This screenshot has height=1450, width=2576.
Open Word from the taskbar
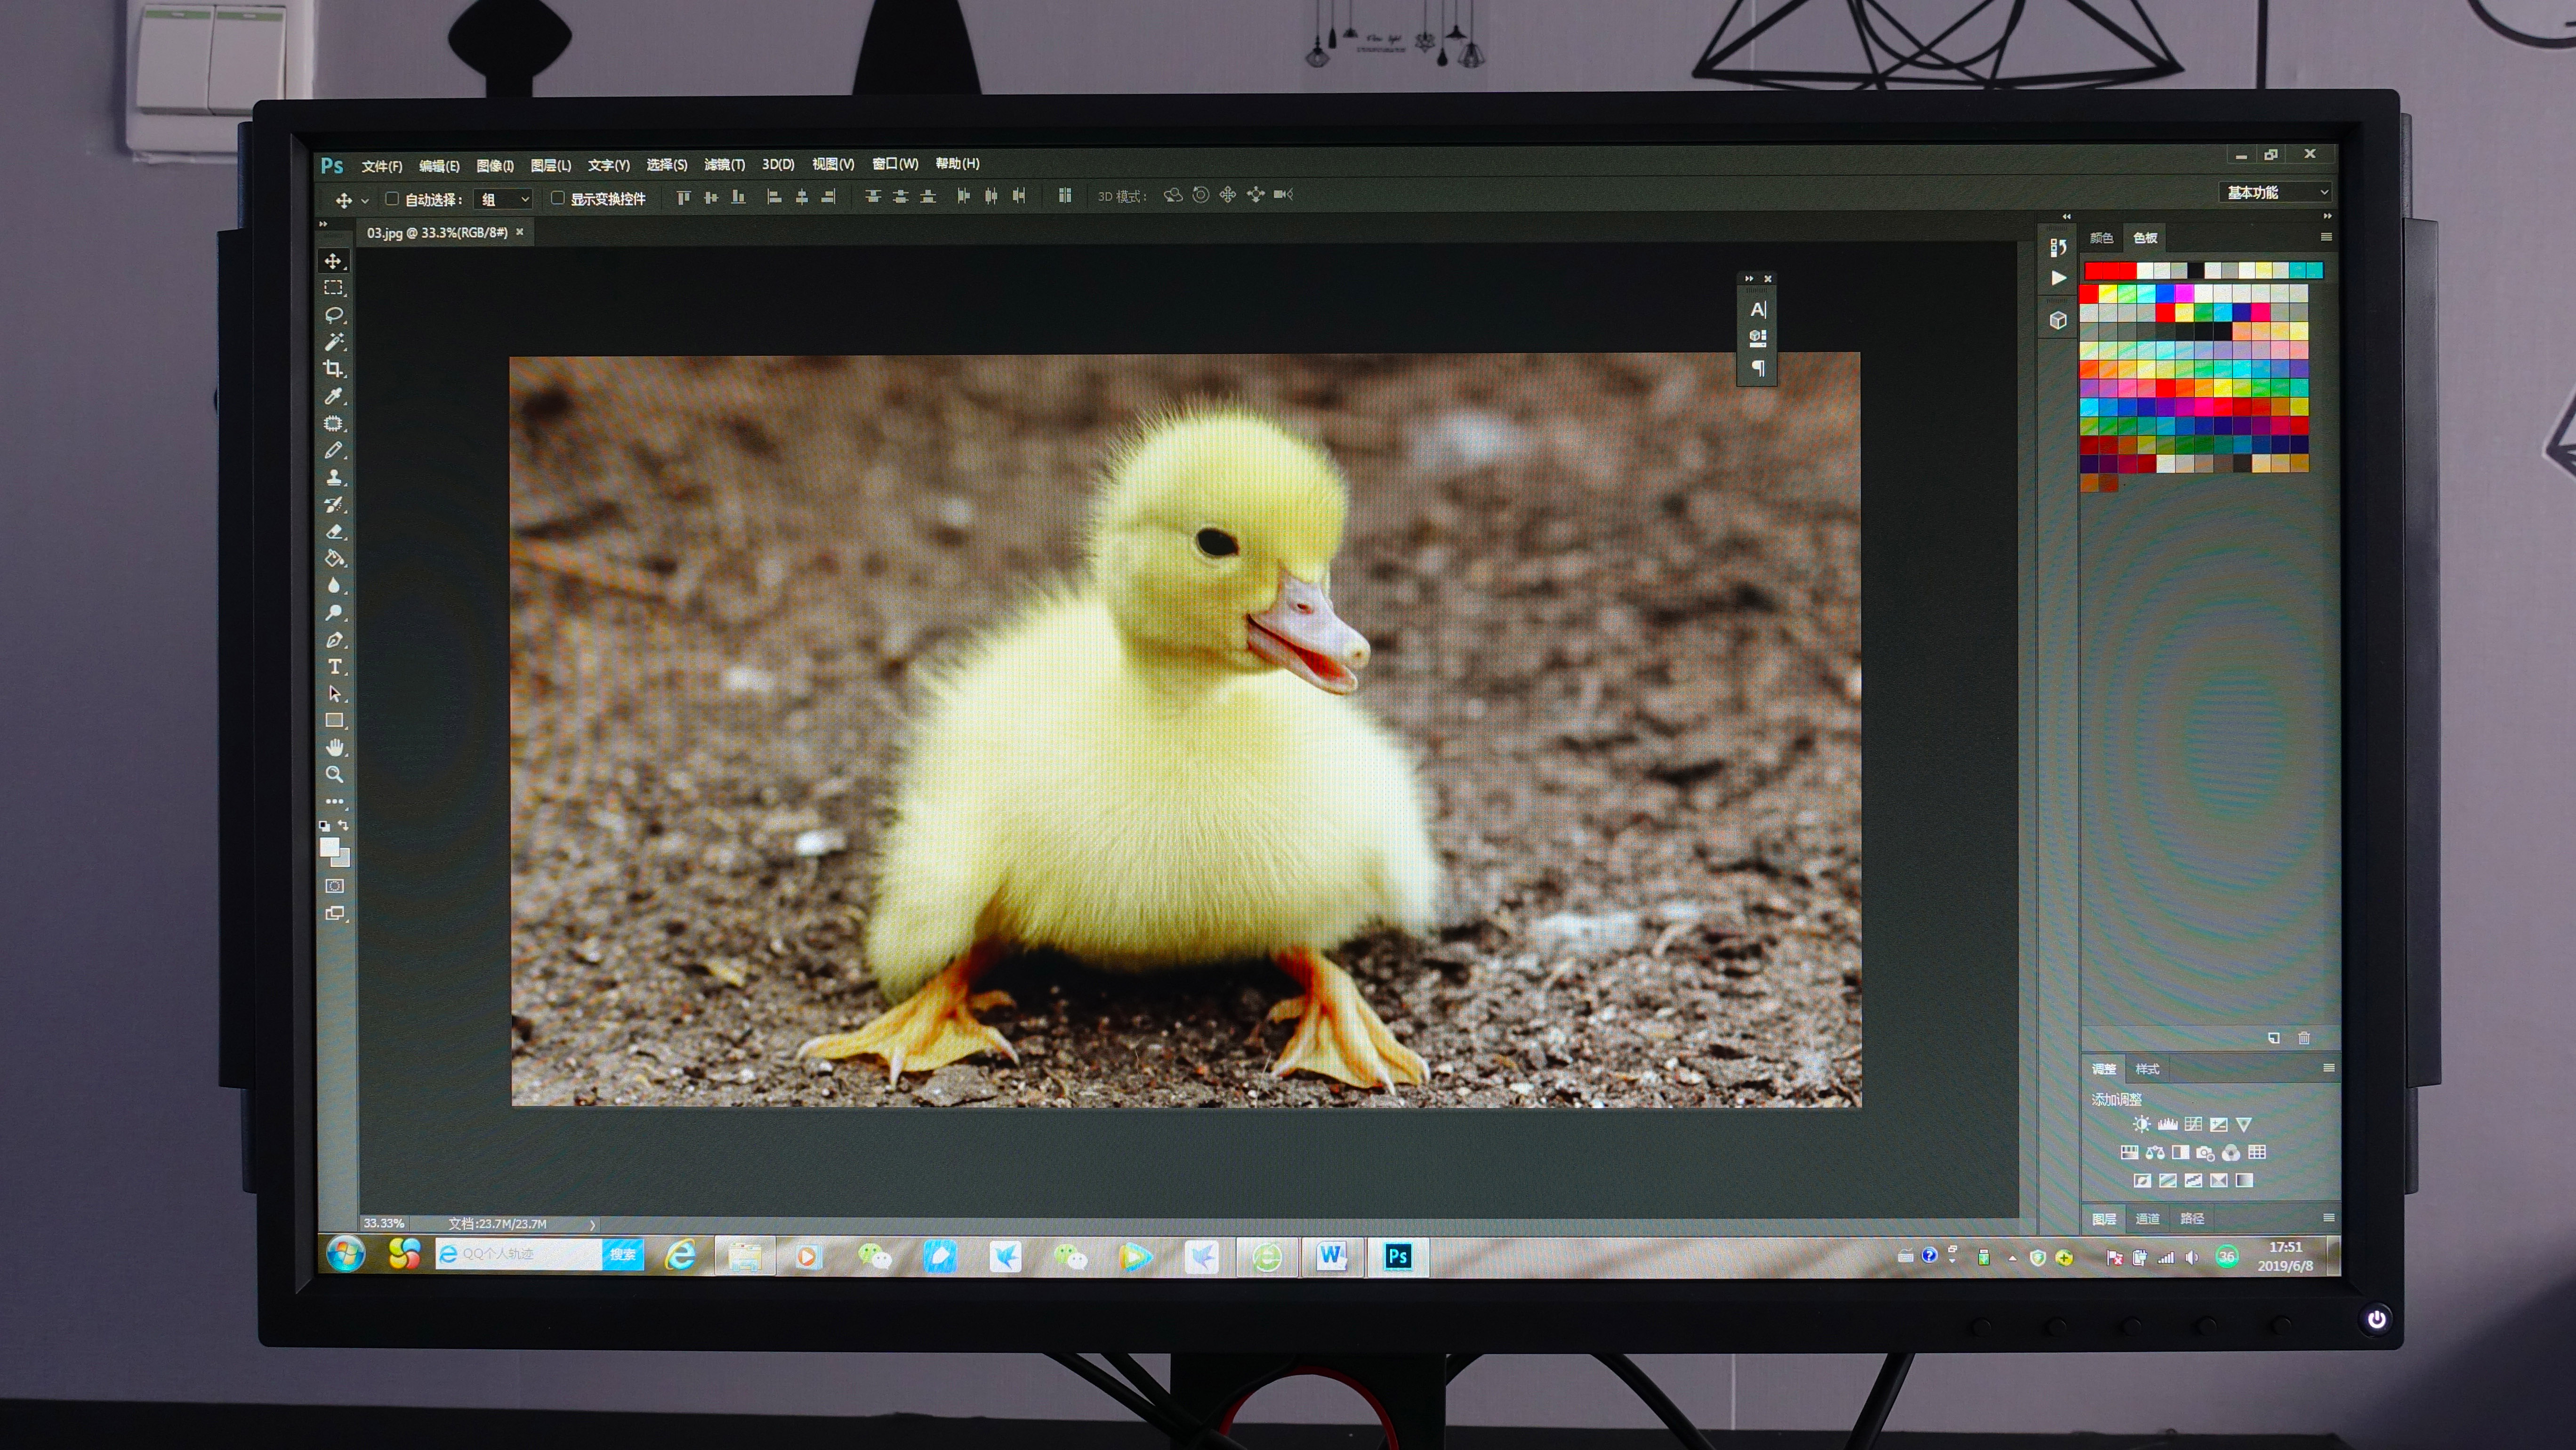click(x=1331, y=1256)
